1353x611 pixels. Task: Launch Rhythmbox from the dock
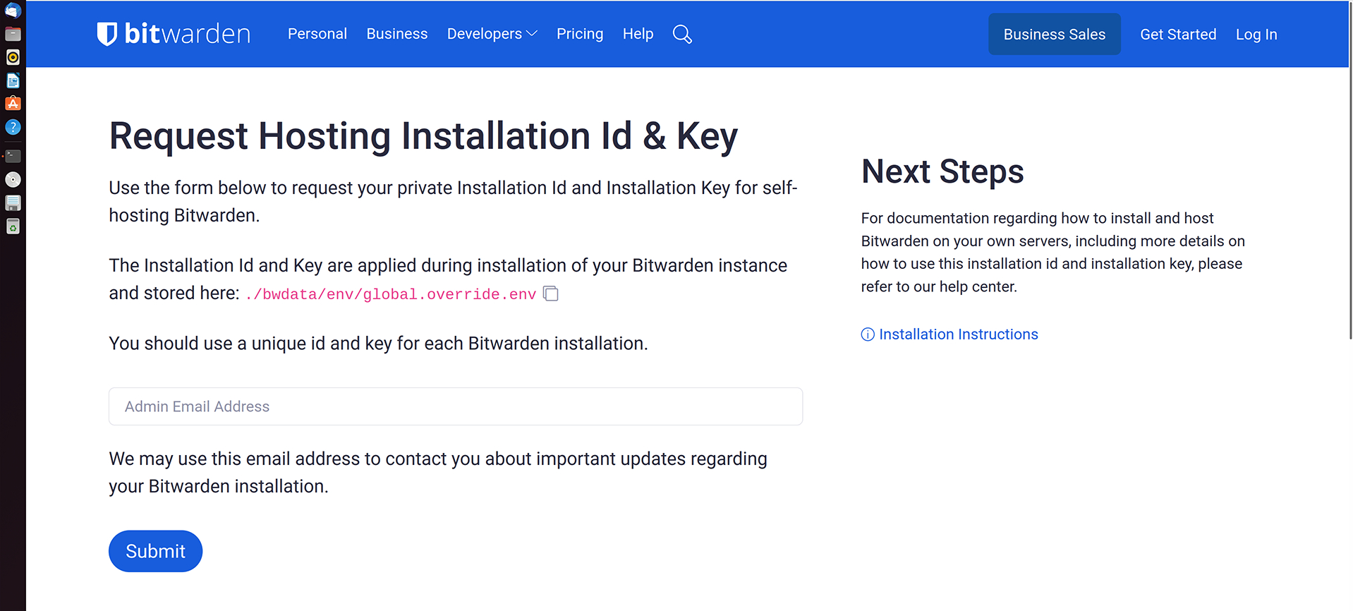pyautogui.click(x=13, y=57)
